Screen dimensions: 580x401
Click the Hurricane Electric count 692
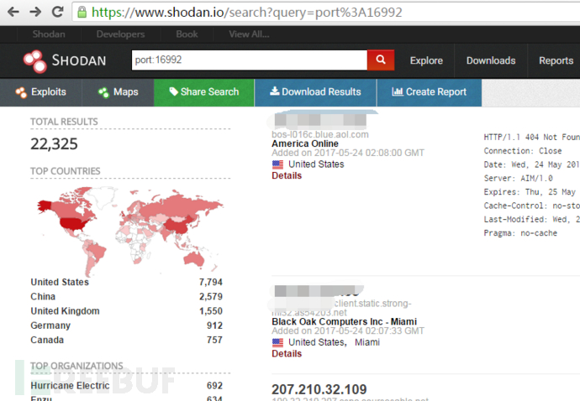point(214,386)
